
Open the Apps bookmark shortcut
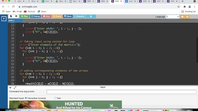[6, 11]
